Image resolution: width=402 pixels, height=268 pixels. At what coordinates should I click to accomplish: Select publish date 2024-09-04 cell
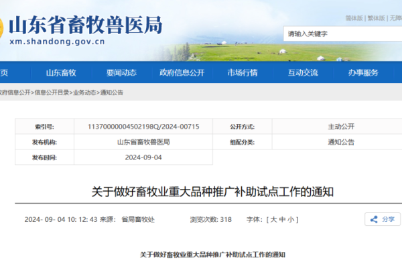[143, 157]
